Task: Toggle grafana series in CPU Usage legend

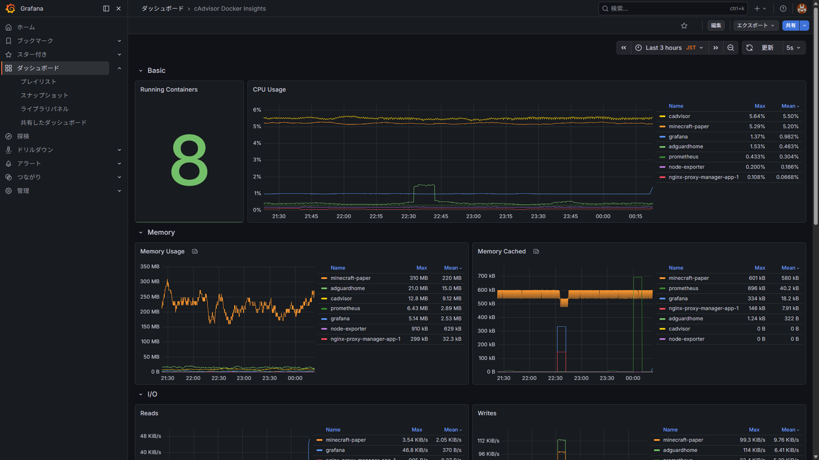Action: click(x=678, y=137)
